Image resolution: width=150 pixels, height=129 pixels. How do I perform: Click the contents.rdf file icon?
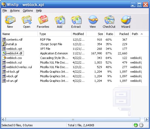click(x=4, y=40)
